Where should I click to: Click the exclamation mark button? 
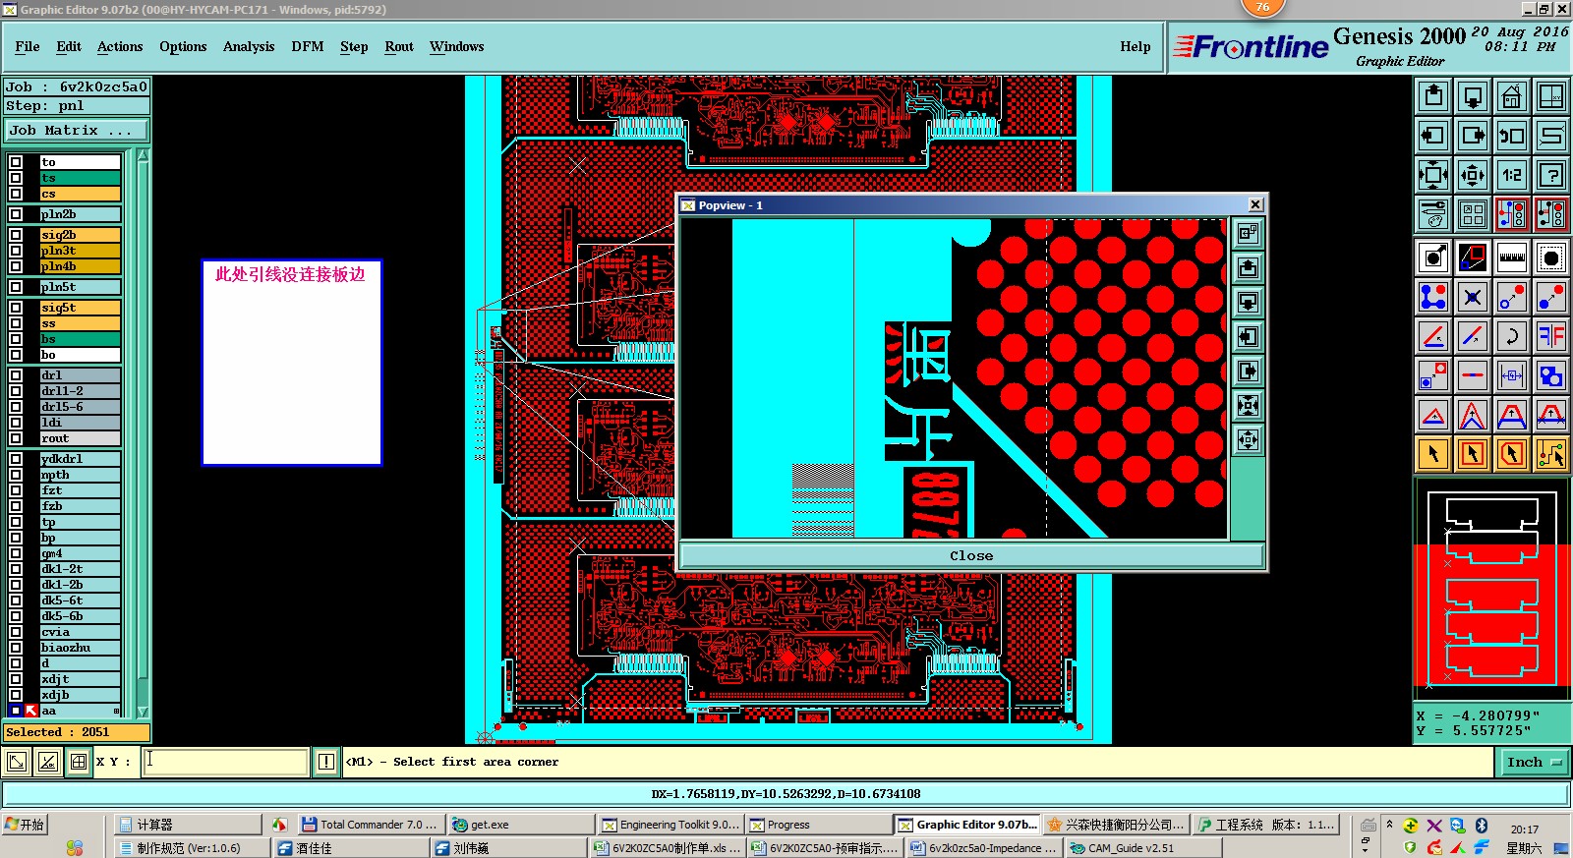coord(326,762)
